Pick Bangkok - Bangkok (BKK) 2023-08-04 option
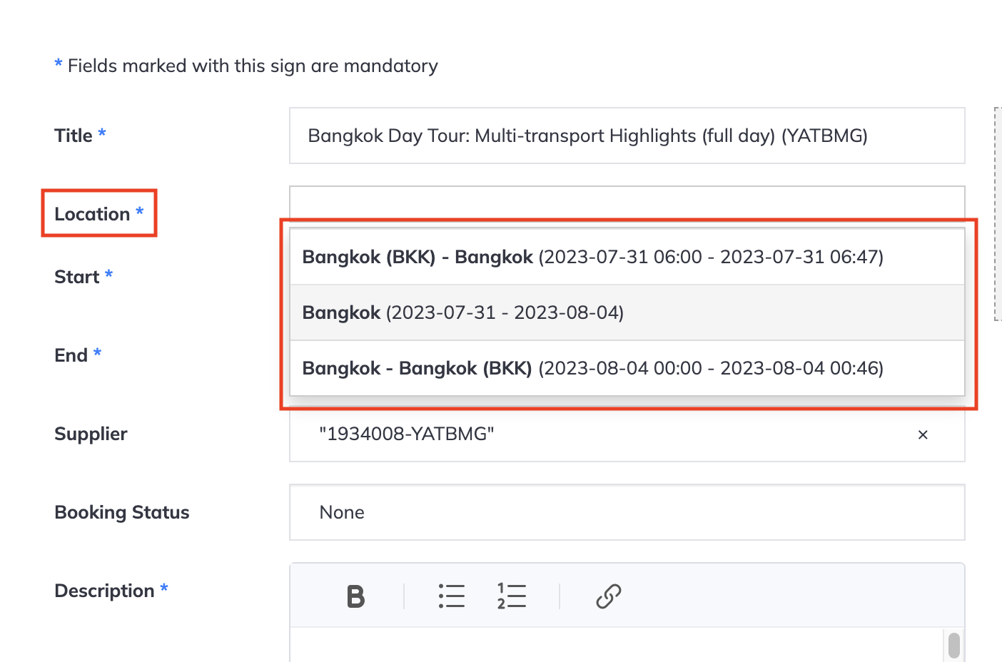This screenshot has width=1002, height=662. point(627,368)
